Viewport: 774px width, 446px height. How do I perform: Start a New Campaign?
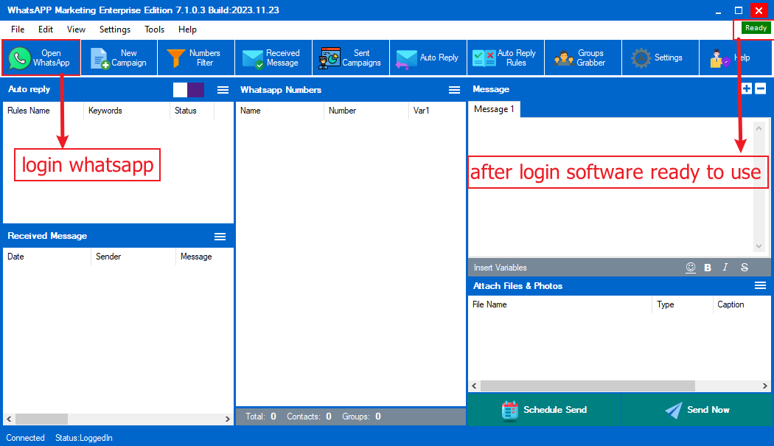[119, 58]
